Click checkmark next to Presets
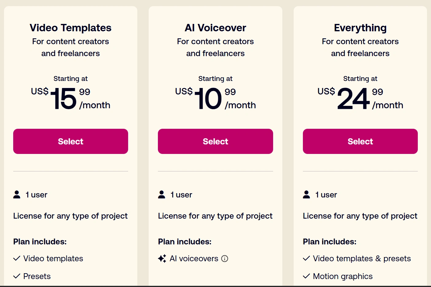The image size is (431, 287). (17, 276)
